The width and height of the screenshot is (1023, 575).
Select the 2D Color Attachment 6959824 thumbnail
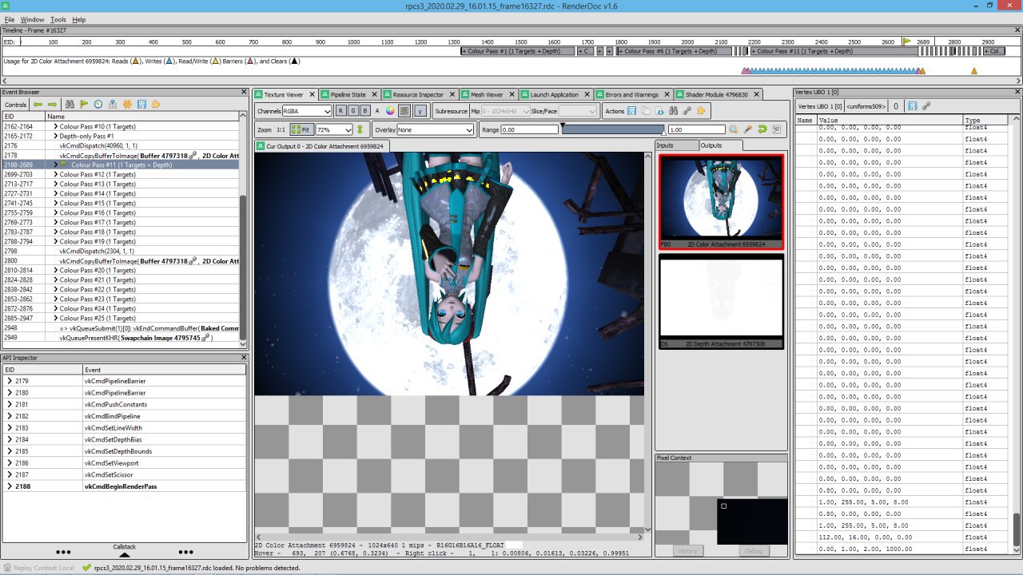click(720, 201)
